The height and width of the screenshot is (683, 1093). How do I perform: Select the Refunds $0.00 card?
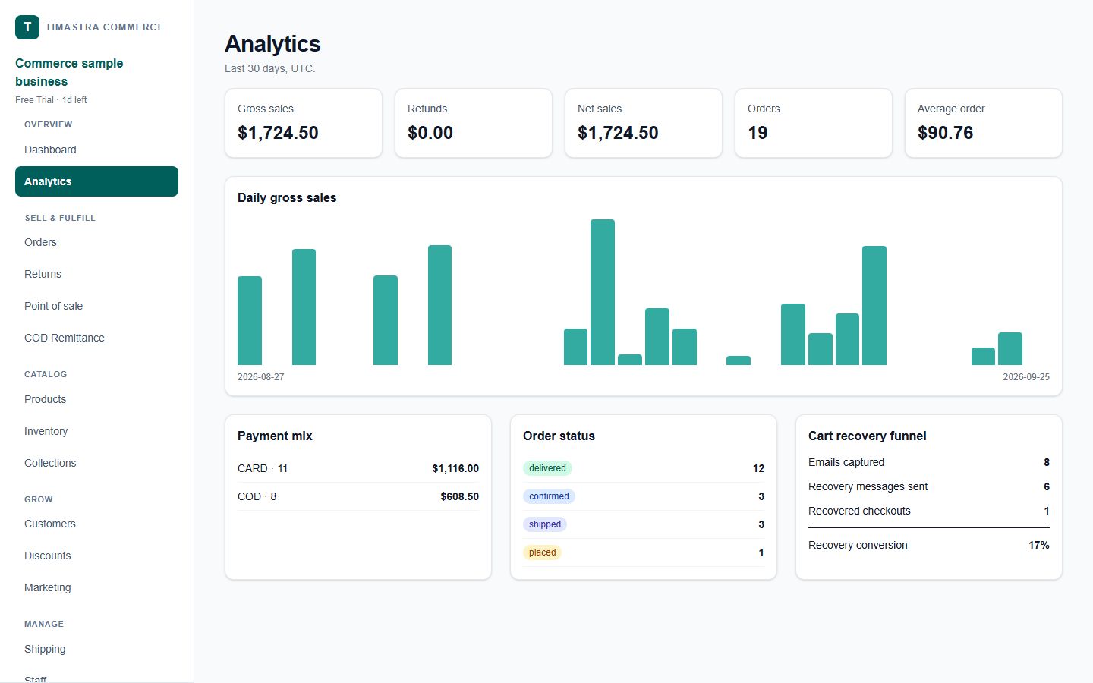point(474,123)
